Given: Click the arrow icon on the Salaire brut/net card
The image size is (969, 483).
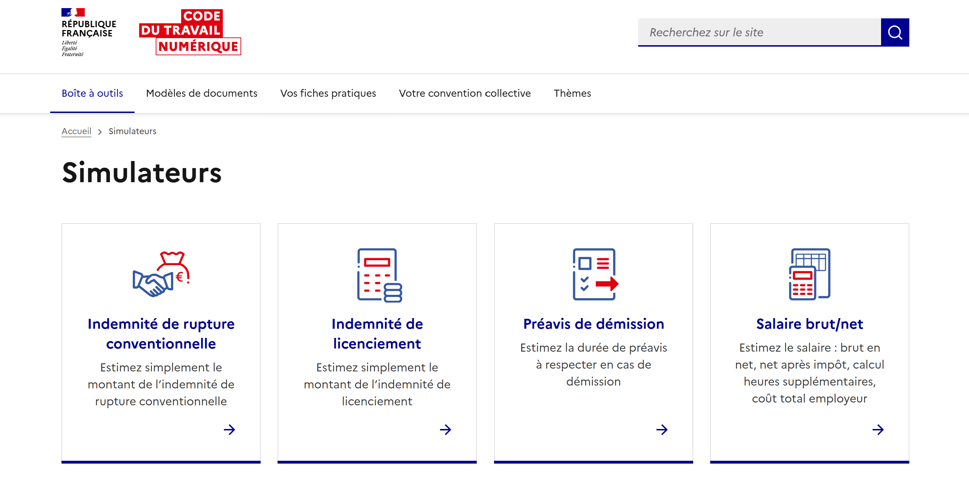Looking at the screenshot, I should coord(878,430).
